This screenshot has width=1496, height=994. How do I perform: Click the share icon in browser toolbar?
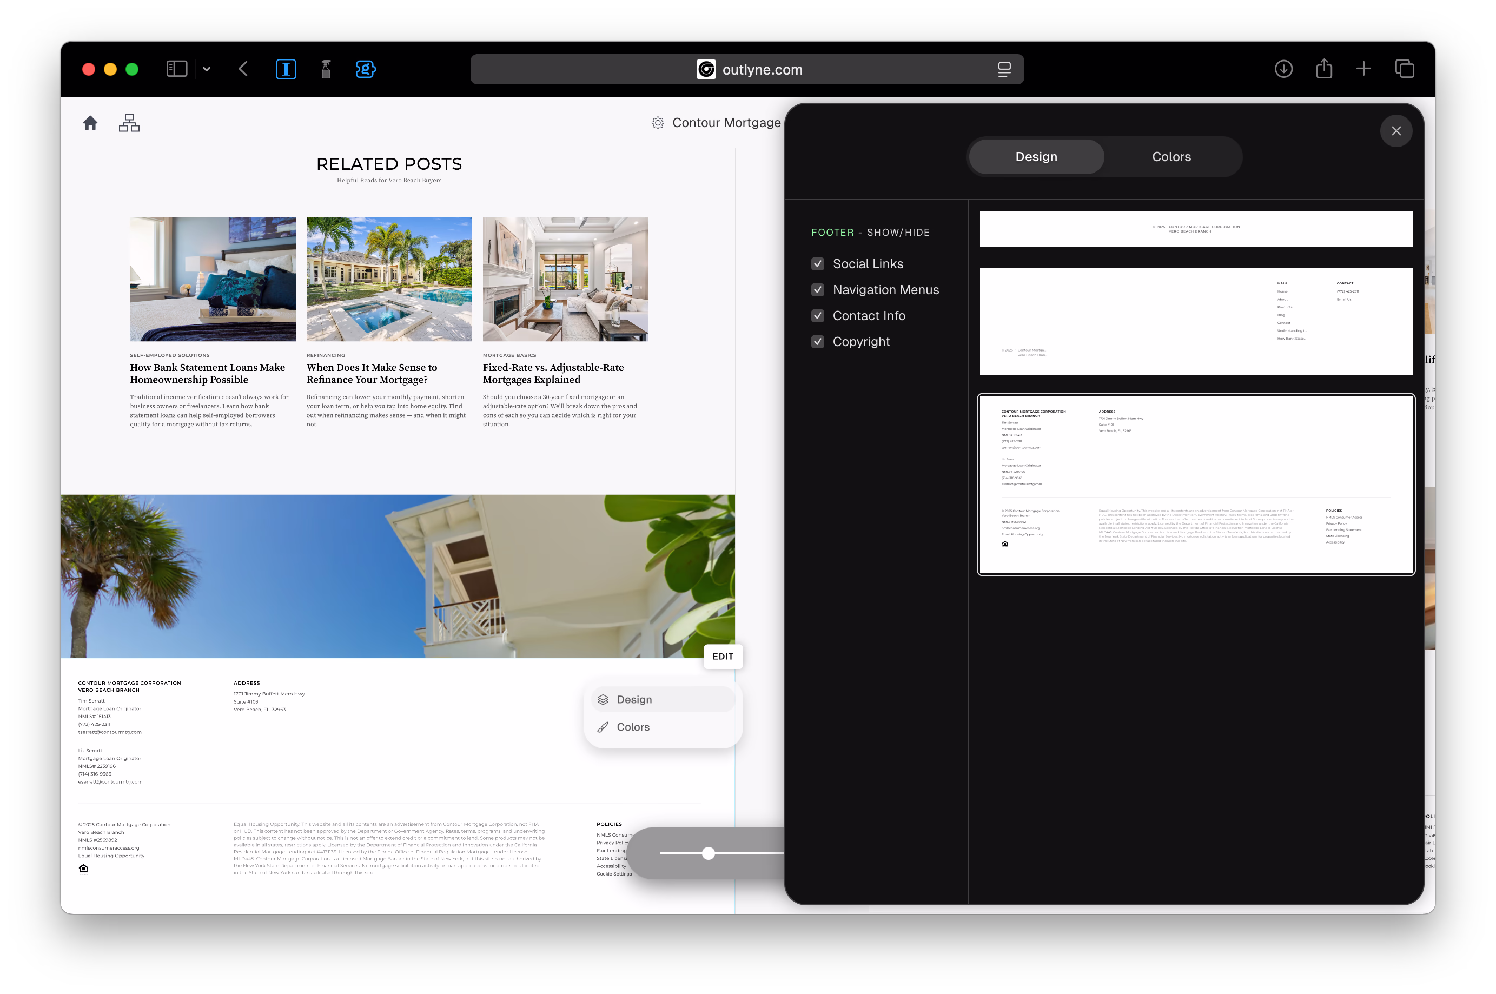(1323, 69)
